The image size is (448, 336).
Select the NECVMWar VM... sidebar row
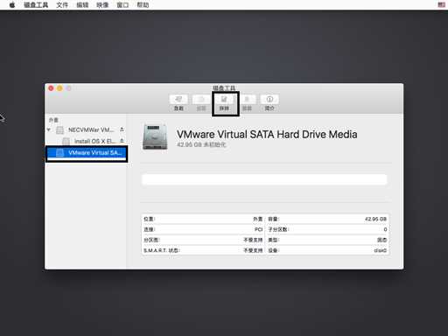[86, 129]
